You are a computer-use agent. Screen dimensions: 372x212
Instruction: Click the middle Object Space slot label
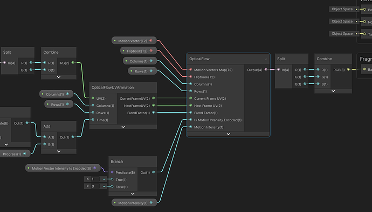(342, 21)
